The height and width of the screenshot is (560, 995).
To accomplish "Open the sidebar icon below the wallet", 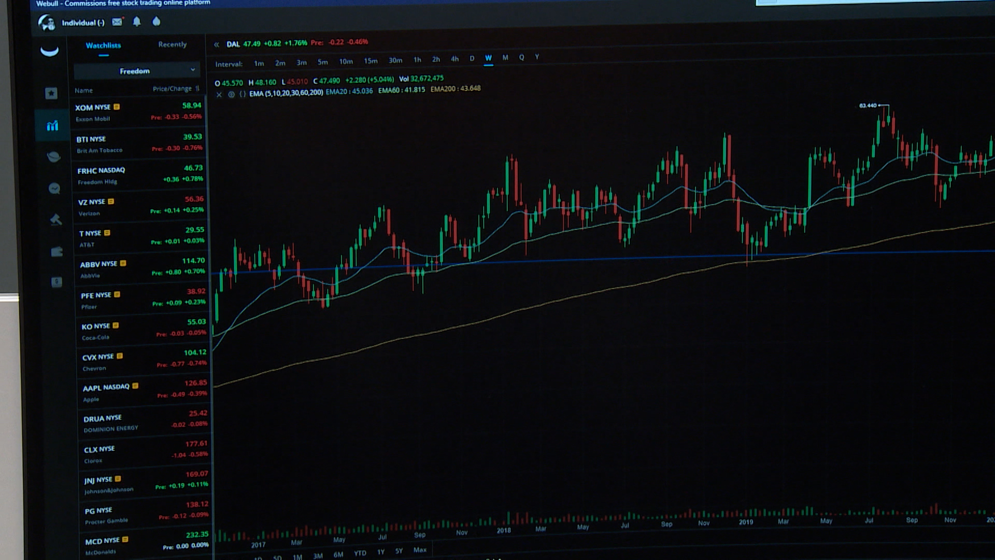I will tap(57, 282).
